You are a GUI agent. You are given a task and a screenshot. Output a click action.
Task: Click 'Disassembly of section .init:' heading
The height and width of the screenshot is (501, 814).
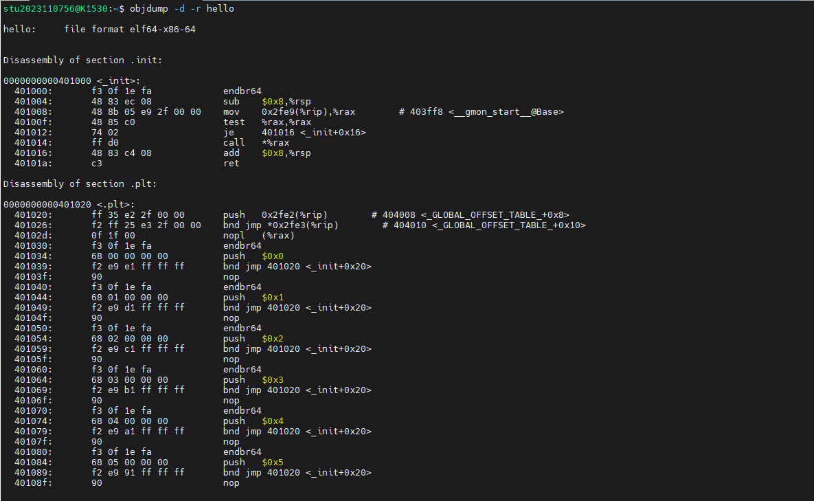[82, 60]
